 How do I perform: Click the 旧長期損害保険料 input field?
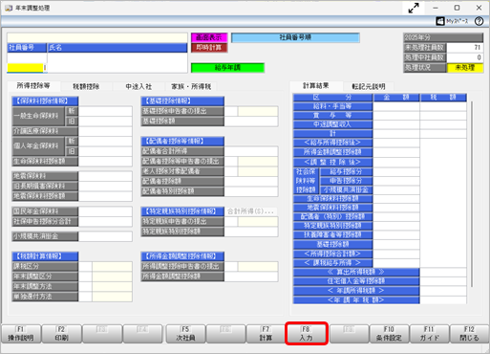coord(105,186)
